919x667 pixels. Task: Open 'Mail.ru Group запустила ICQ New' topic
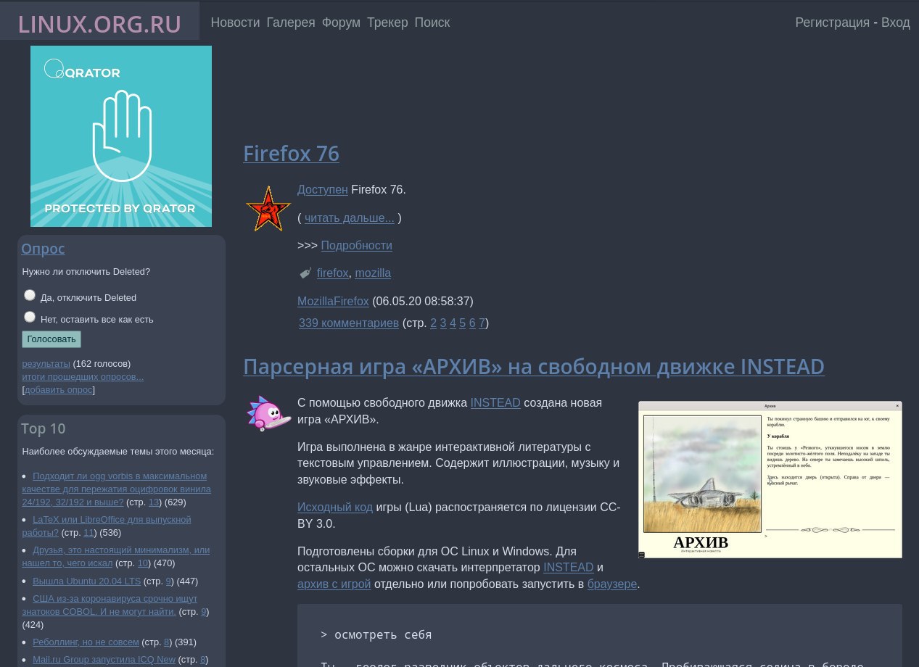pos(104,660)
